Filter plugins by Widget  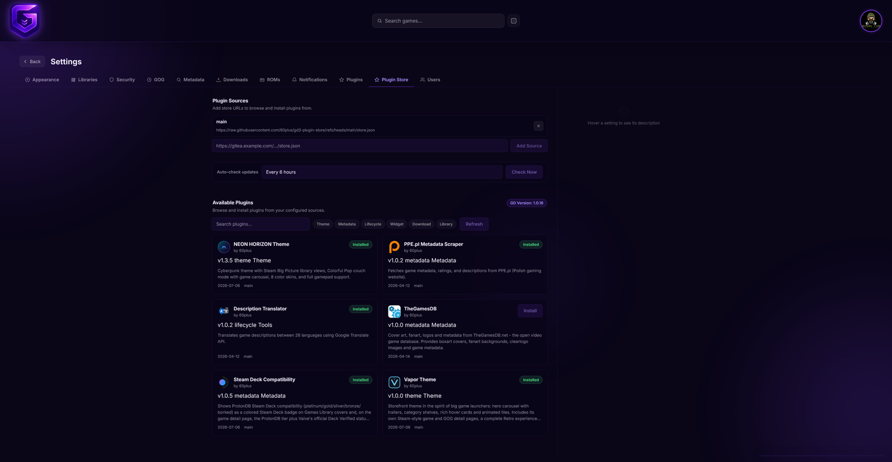(x=397, y=224)
